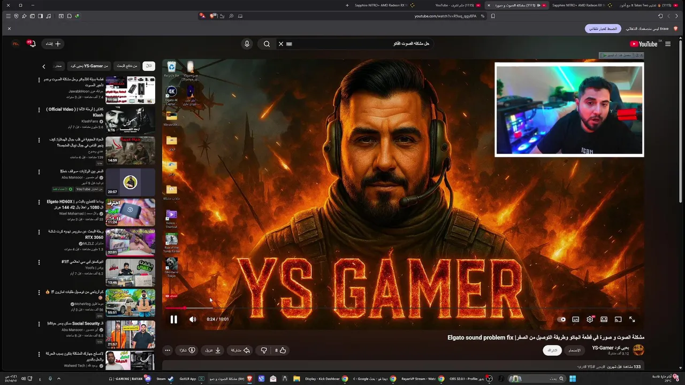This screenshot has height=385, width=685.
Task: Open the YS-Gamer channel avatar
Action: tap(638, 350)
